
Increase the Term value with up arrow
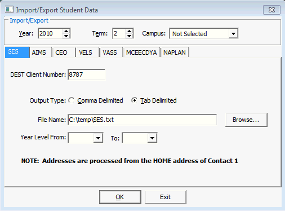(129, 31)
